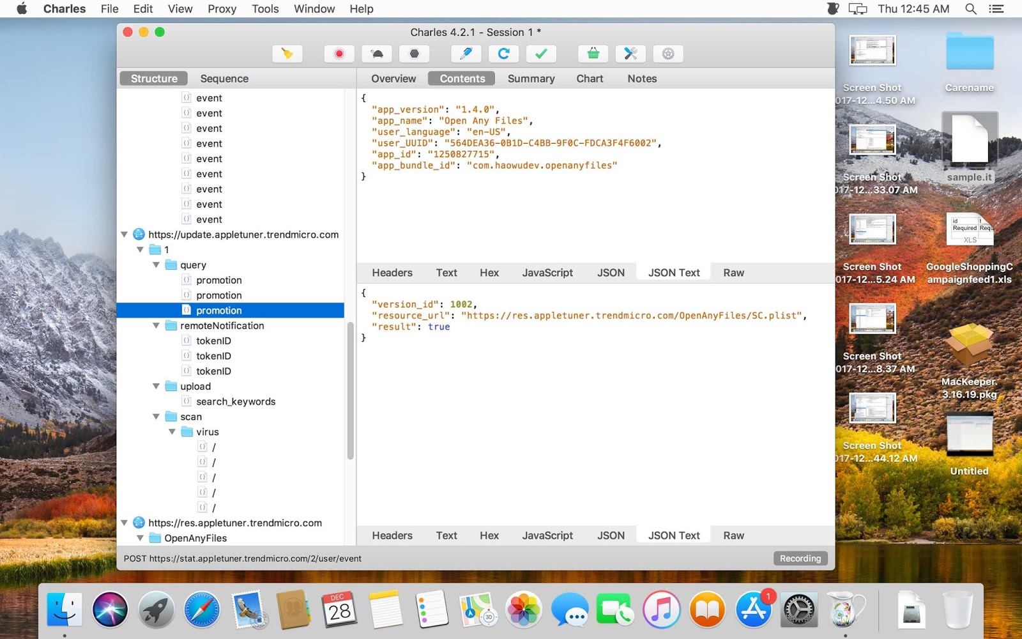This screenshot has height=639, width=1022.
Task: Click the globe icon of update.appletuner host
Action: pyautogui.click(x=139, y=235)
